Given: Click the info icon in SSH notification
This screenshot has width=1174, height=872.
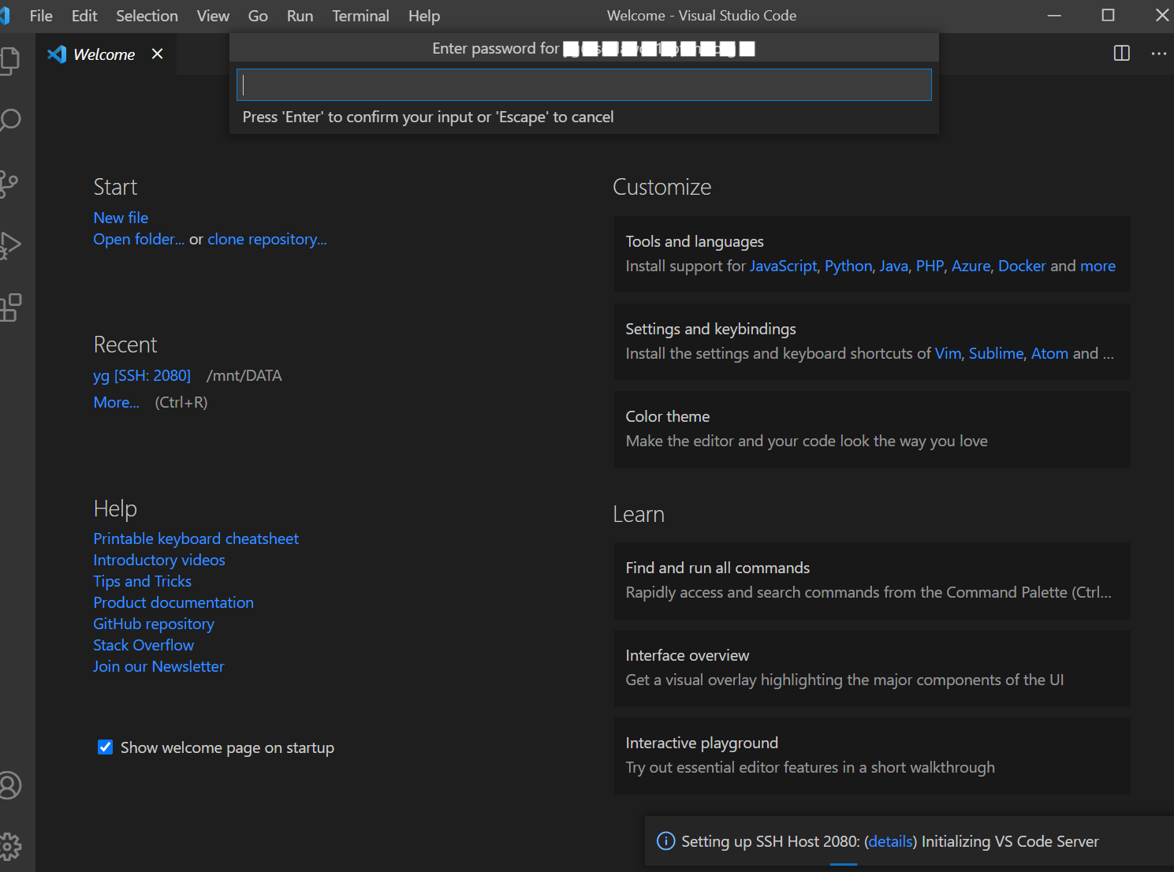Looking at the screenshot, I should click(x=666, y=841).
